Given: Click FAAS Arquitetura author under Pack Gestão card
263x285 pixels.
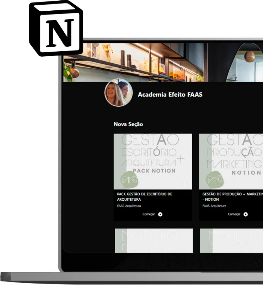Looking at the screenshot, I should (x=129, y=206).
